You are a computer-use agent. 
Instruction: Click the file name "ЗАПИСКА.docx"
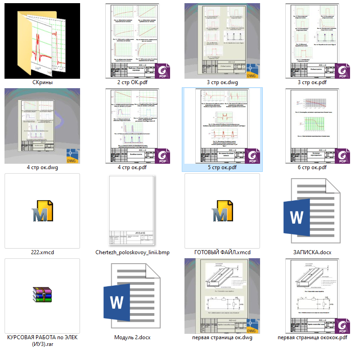tap(312, 252)
